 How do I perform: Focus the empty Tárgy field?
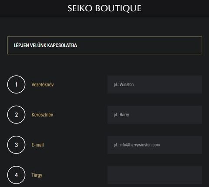tap(155, 175)
